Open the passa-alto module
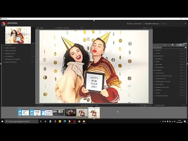 [x=159, y=65]
